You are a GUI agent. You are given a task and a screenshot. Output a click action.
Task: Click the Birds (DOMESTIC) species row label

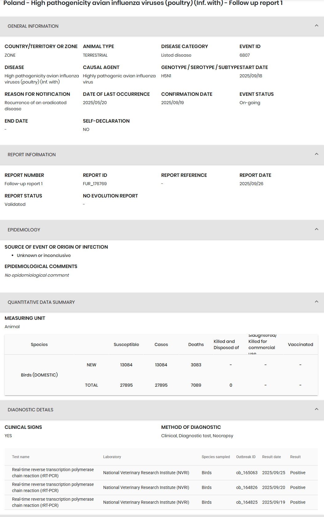pyautogui.click(x=39, y=375)
